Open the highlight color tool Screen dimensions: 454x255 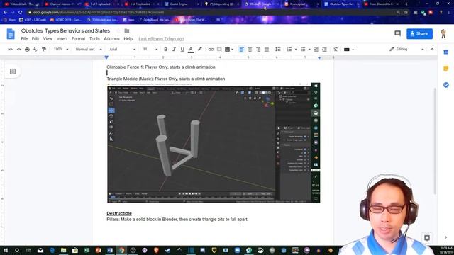coord(200,50)
